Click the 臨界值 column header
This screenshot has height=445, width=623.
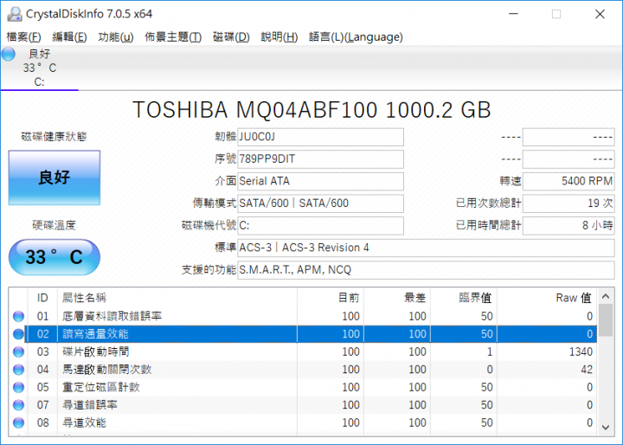point(463,298)
